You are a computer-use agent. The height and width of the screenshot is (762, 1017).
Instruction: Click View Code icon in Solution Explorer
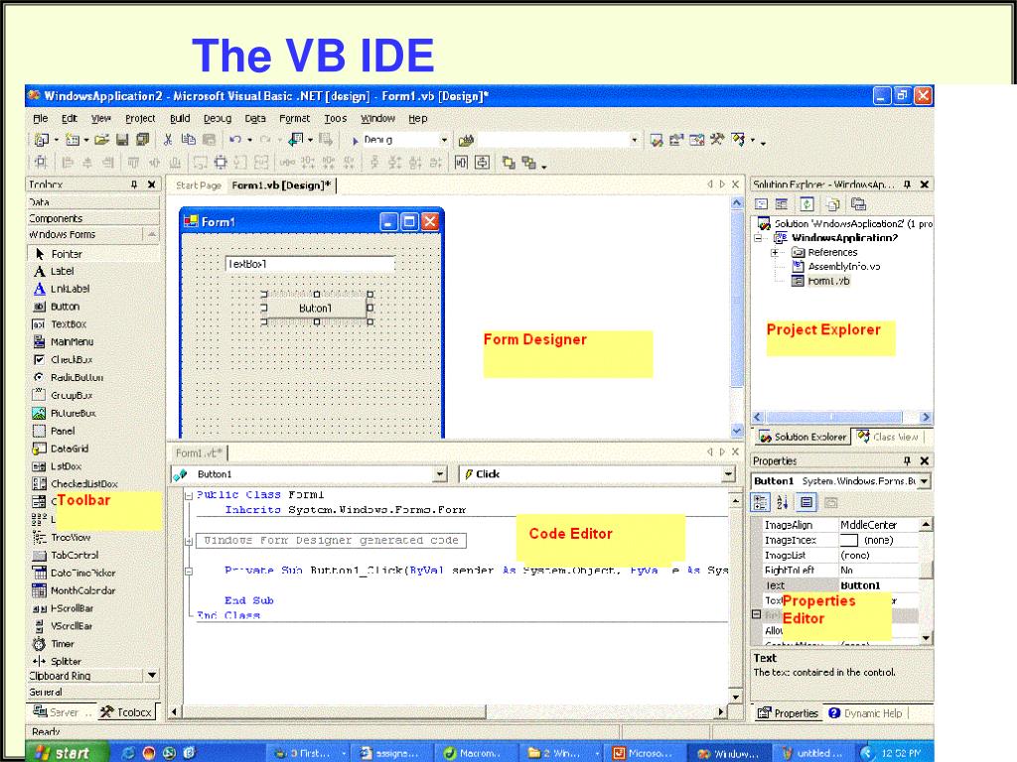pos(762,204)
